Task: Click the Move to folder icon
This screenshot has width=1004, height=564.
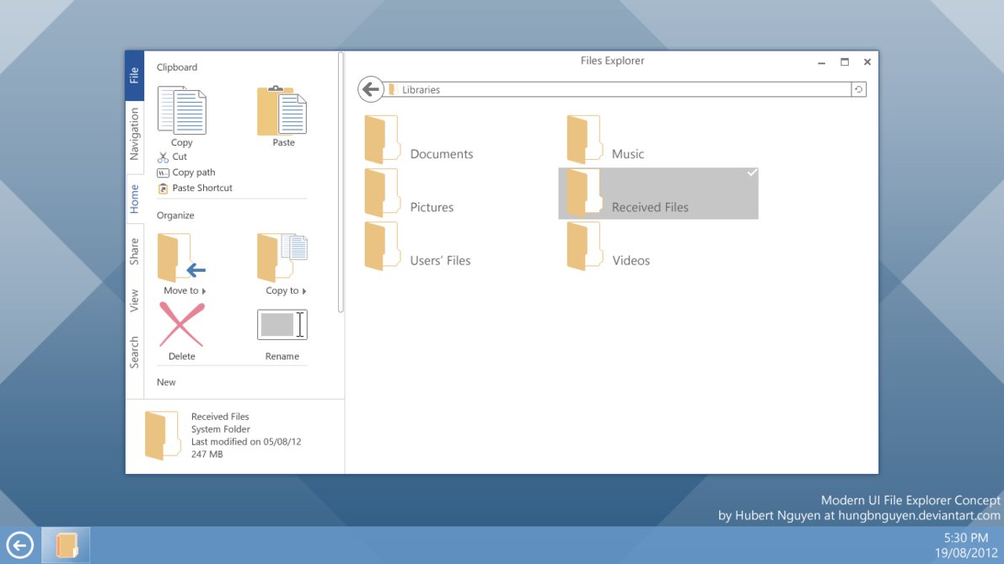Action: pos(181,258)
